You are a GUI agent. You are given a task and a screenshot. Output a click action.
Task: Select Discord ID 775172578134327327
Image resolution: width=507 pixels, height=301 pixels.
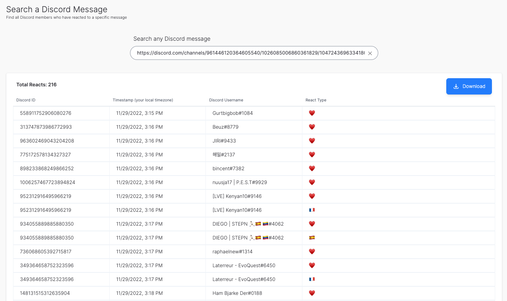tap(45, 155)
